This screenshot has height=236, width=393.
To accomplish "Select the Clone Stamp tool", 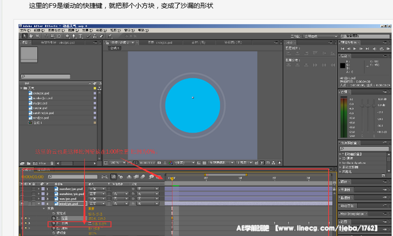I will (95, 36).
